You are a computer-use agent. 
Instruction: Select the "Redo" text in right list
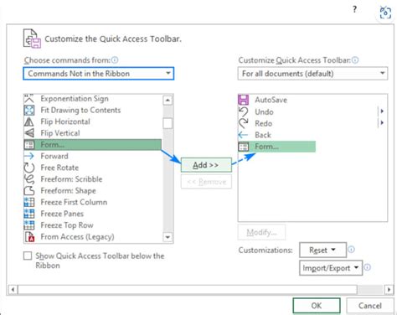[264, 123]
